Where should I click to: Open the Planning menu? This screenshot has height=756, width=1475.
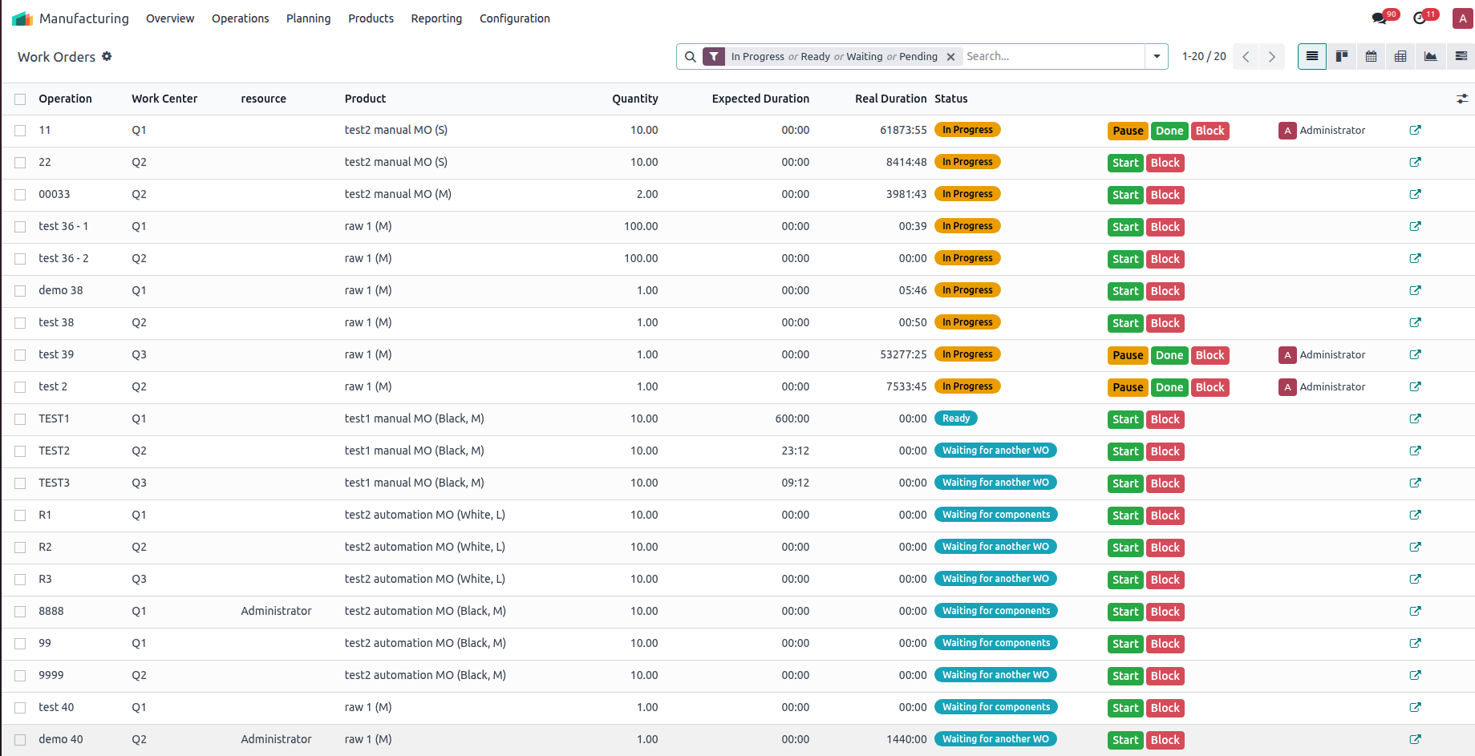(x=308, y=18)
